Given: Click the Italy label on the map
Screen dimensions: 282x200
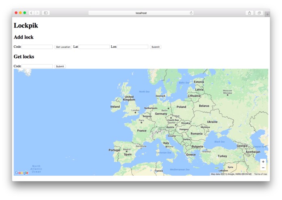Looking at the screenshot, I should coord(166,143).
